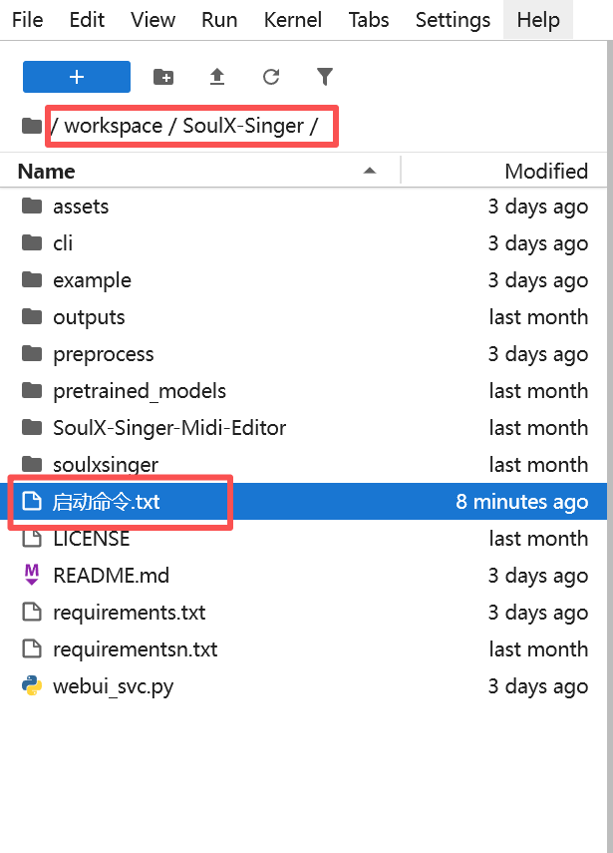Open the pretrained_models folder
This screenshot has width=613, height=853.
click(x=140, y=391)
